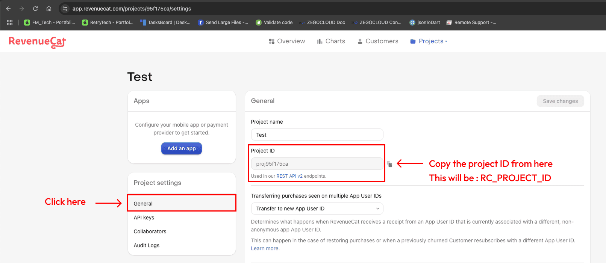Open the site information icon in address bar
Viewport: 606px width, 263px height.
tap(65, 9)
